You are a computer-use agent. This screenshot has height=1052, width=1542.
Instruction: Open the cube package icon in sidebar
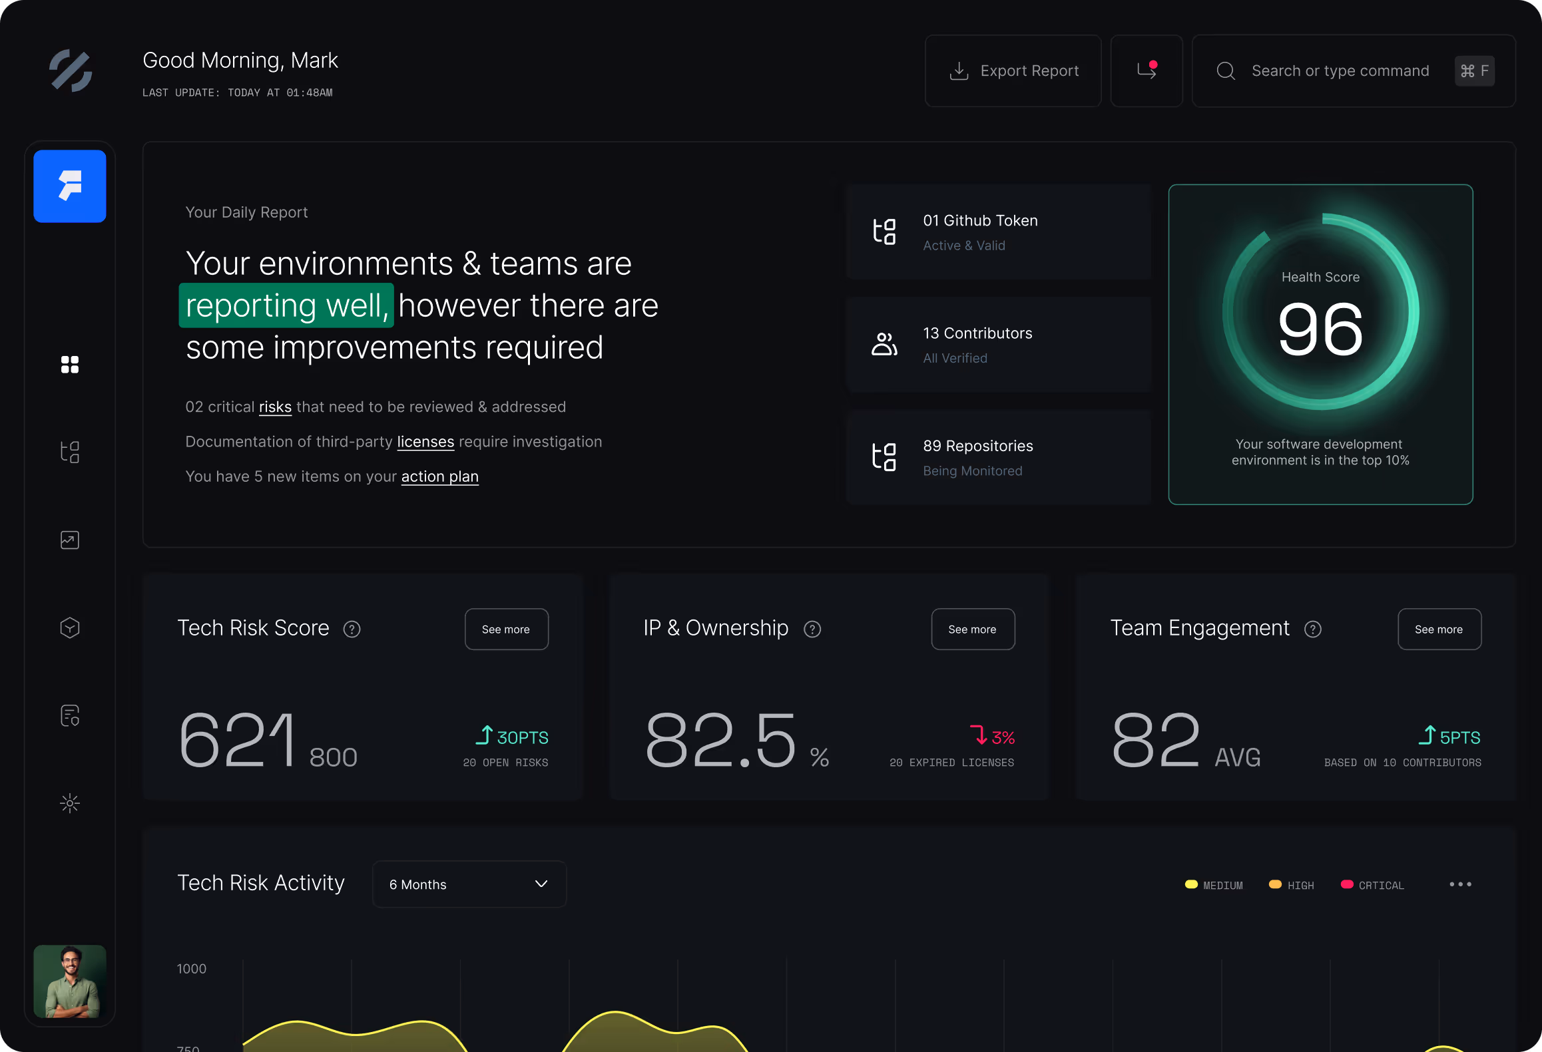pyautogui.click(x=70, y=628)
